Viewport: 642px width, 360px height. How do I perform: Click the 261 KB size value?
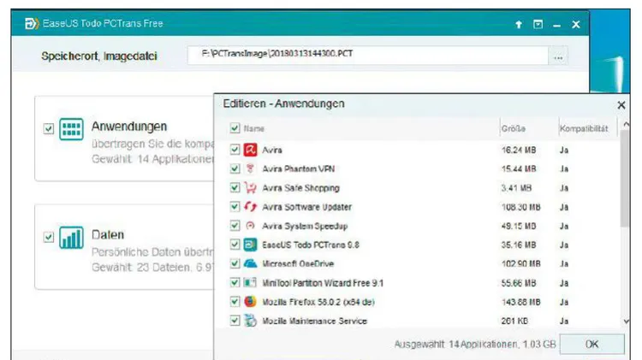click(x=514, y=322)
